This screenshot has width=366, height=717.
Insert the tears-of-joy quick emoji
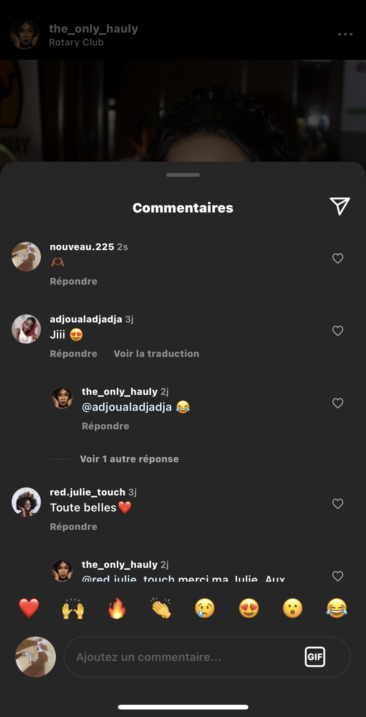pos(337,608)
